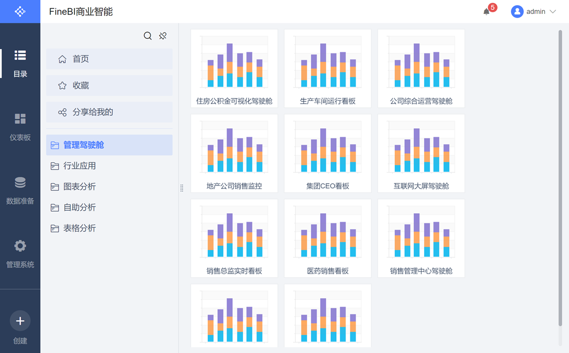Expand the 行业应用 folder
569x353 pixels.
coord(80,166)
